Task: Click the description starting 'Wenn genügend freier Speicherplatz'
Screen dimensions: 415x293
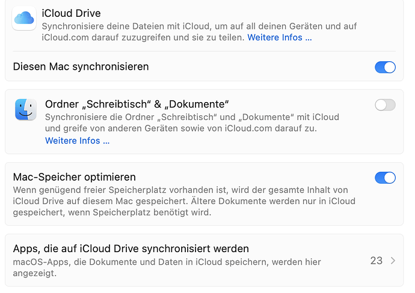Action: (184, 201)
